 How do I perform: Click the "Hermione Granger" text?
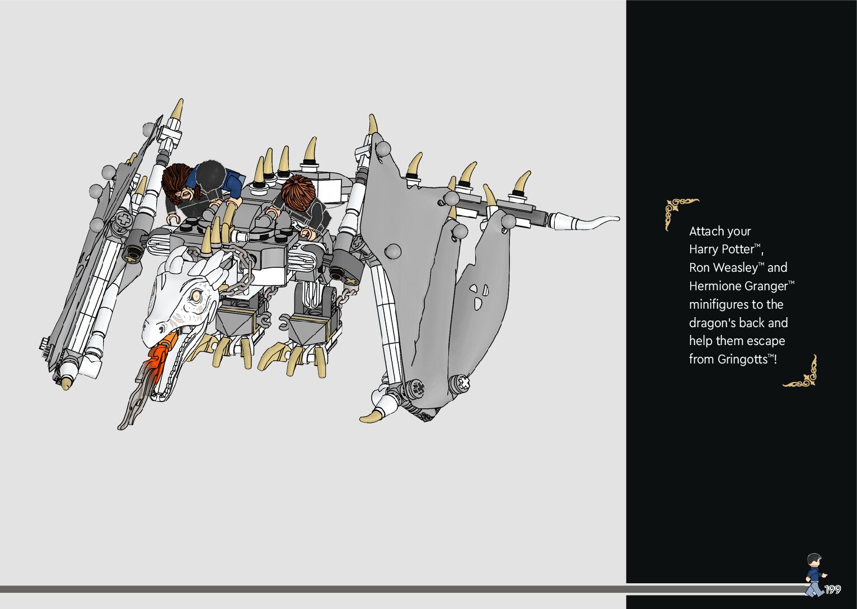click(x=738, y=286)
